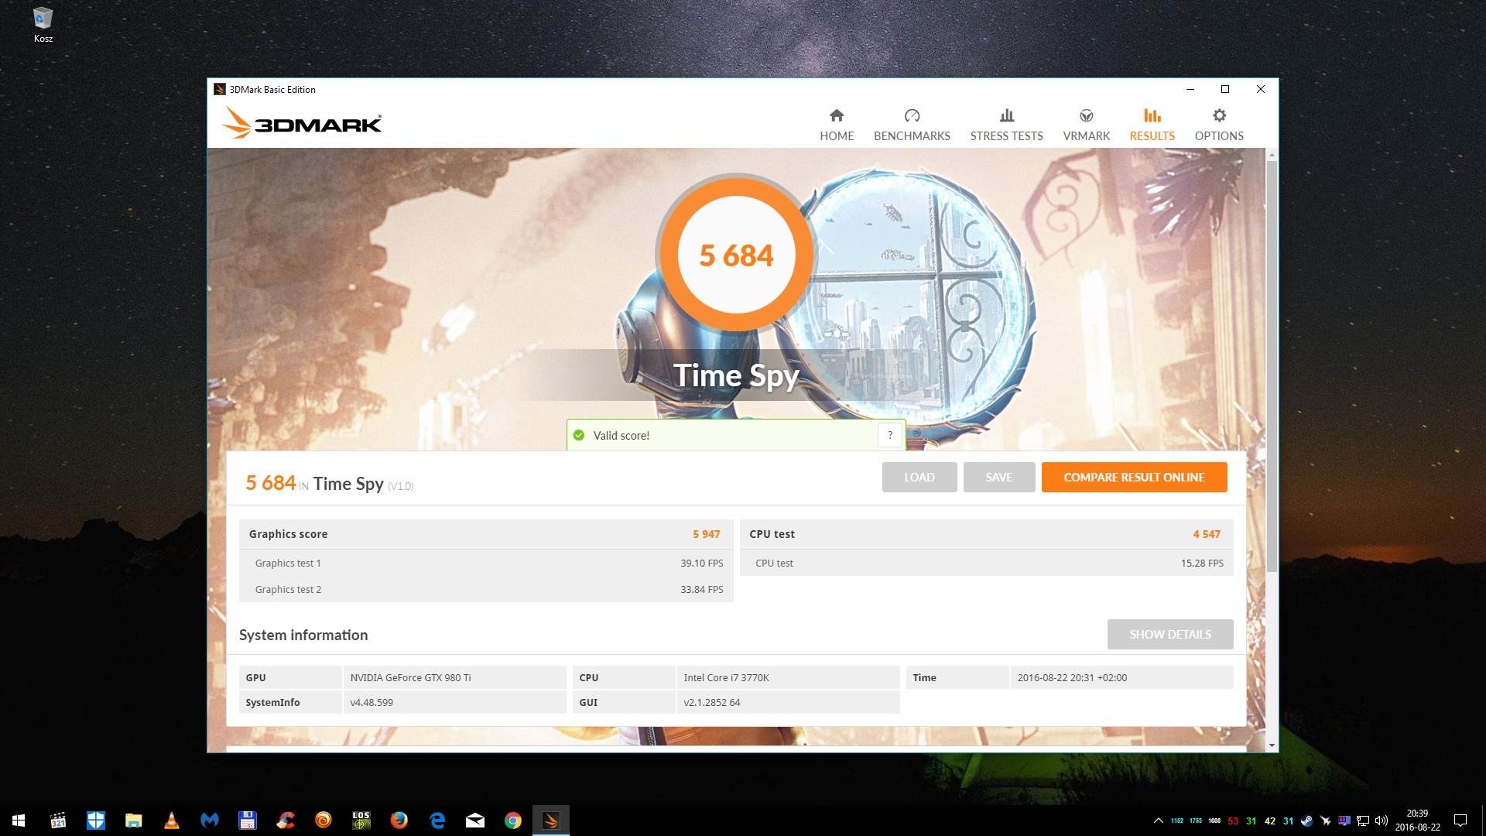This screenshot has height=836, width=1486.
Task: Open the Options tab
Action: [x=1219, y=125]
